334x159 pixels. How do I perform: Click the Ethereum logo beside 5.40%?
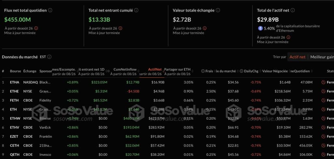tap(260, 28)
